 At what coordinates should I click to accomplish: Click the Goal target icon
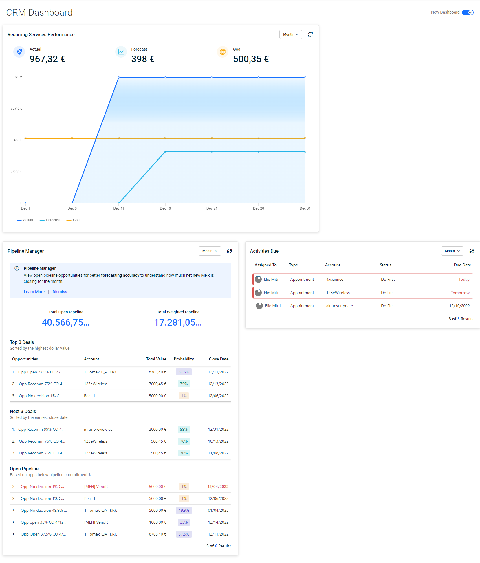coord(222,52)
